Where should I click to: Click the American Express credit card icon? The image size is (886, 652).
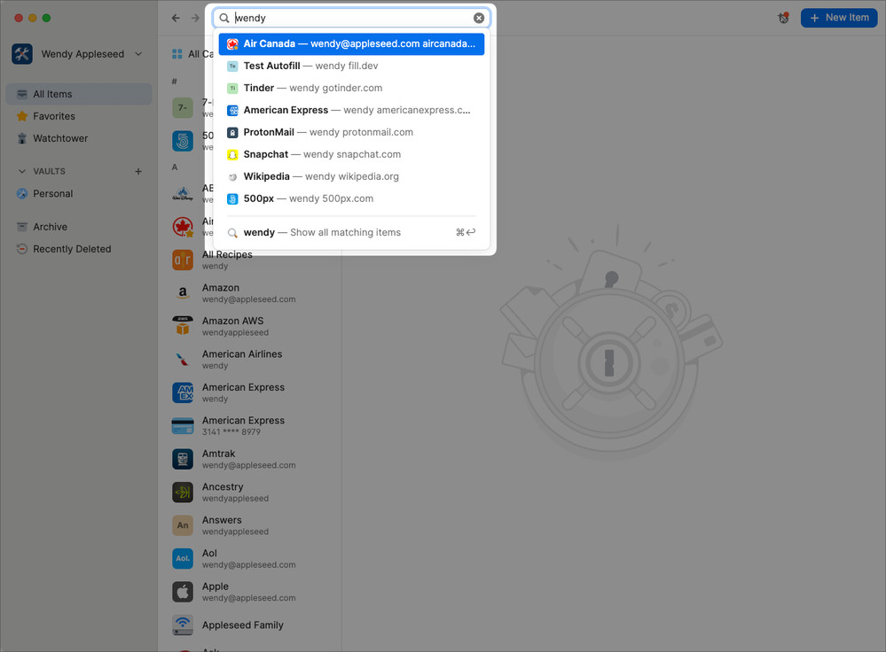coord(183,426)
